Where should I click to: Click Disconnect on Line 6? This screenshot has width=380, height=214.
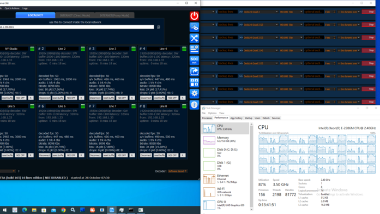click(x=45, y=155)
